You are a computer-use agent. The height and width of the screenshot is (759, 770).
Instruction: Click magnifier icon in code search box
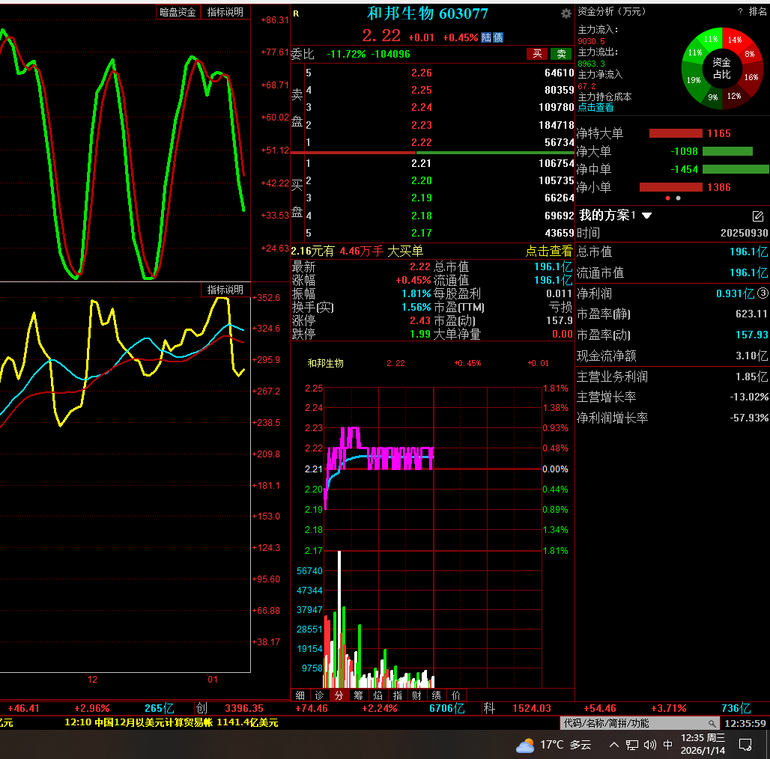point(712,723)
